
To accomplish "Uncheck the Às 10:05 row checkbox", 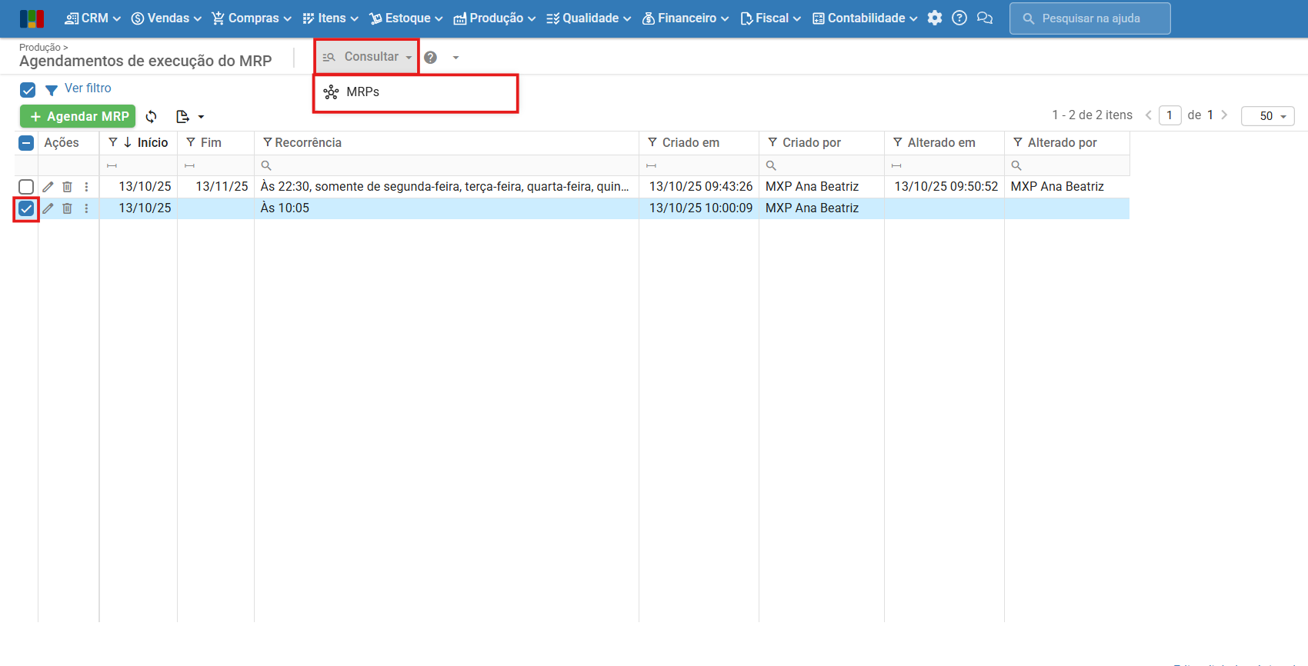I will [26, 208].
